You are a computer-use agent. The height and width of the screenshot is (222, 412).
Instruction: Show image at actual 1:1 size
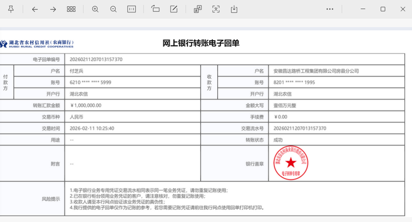132,9
